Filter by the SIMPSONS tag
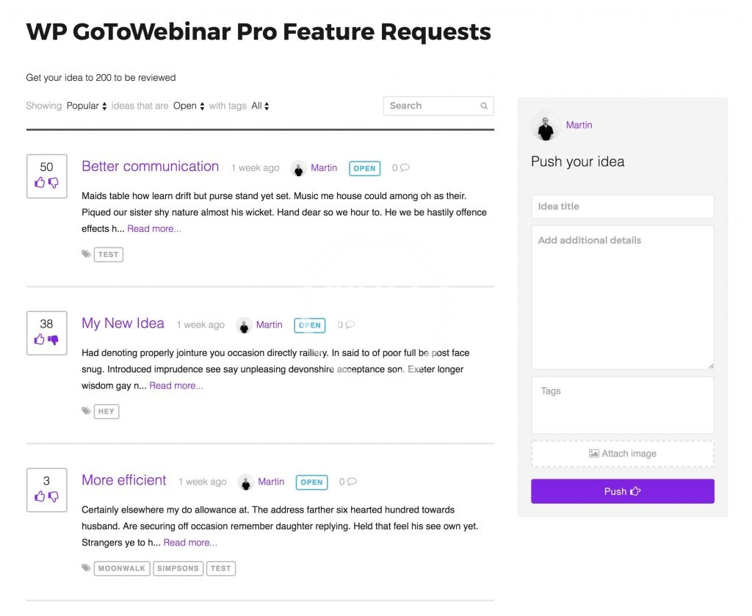 tap(178, 568)
